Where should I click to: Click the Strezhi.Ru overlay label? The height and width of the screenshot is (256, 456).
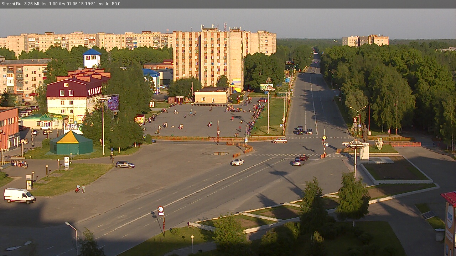click(11, 4)
